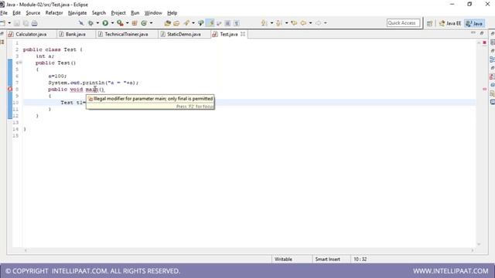Toggle Block Selection Mode icon
Screen dimensions: 495x278
tap(227, 23)
